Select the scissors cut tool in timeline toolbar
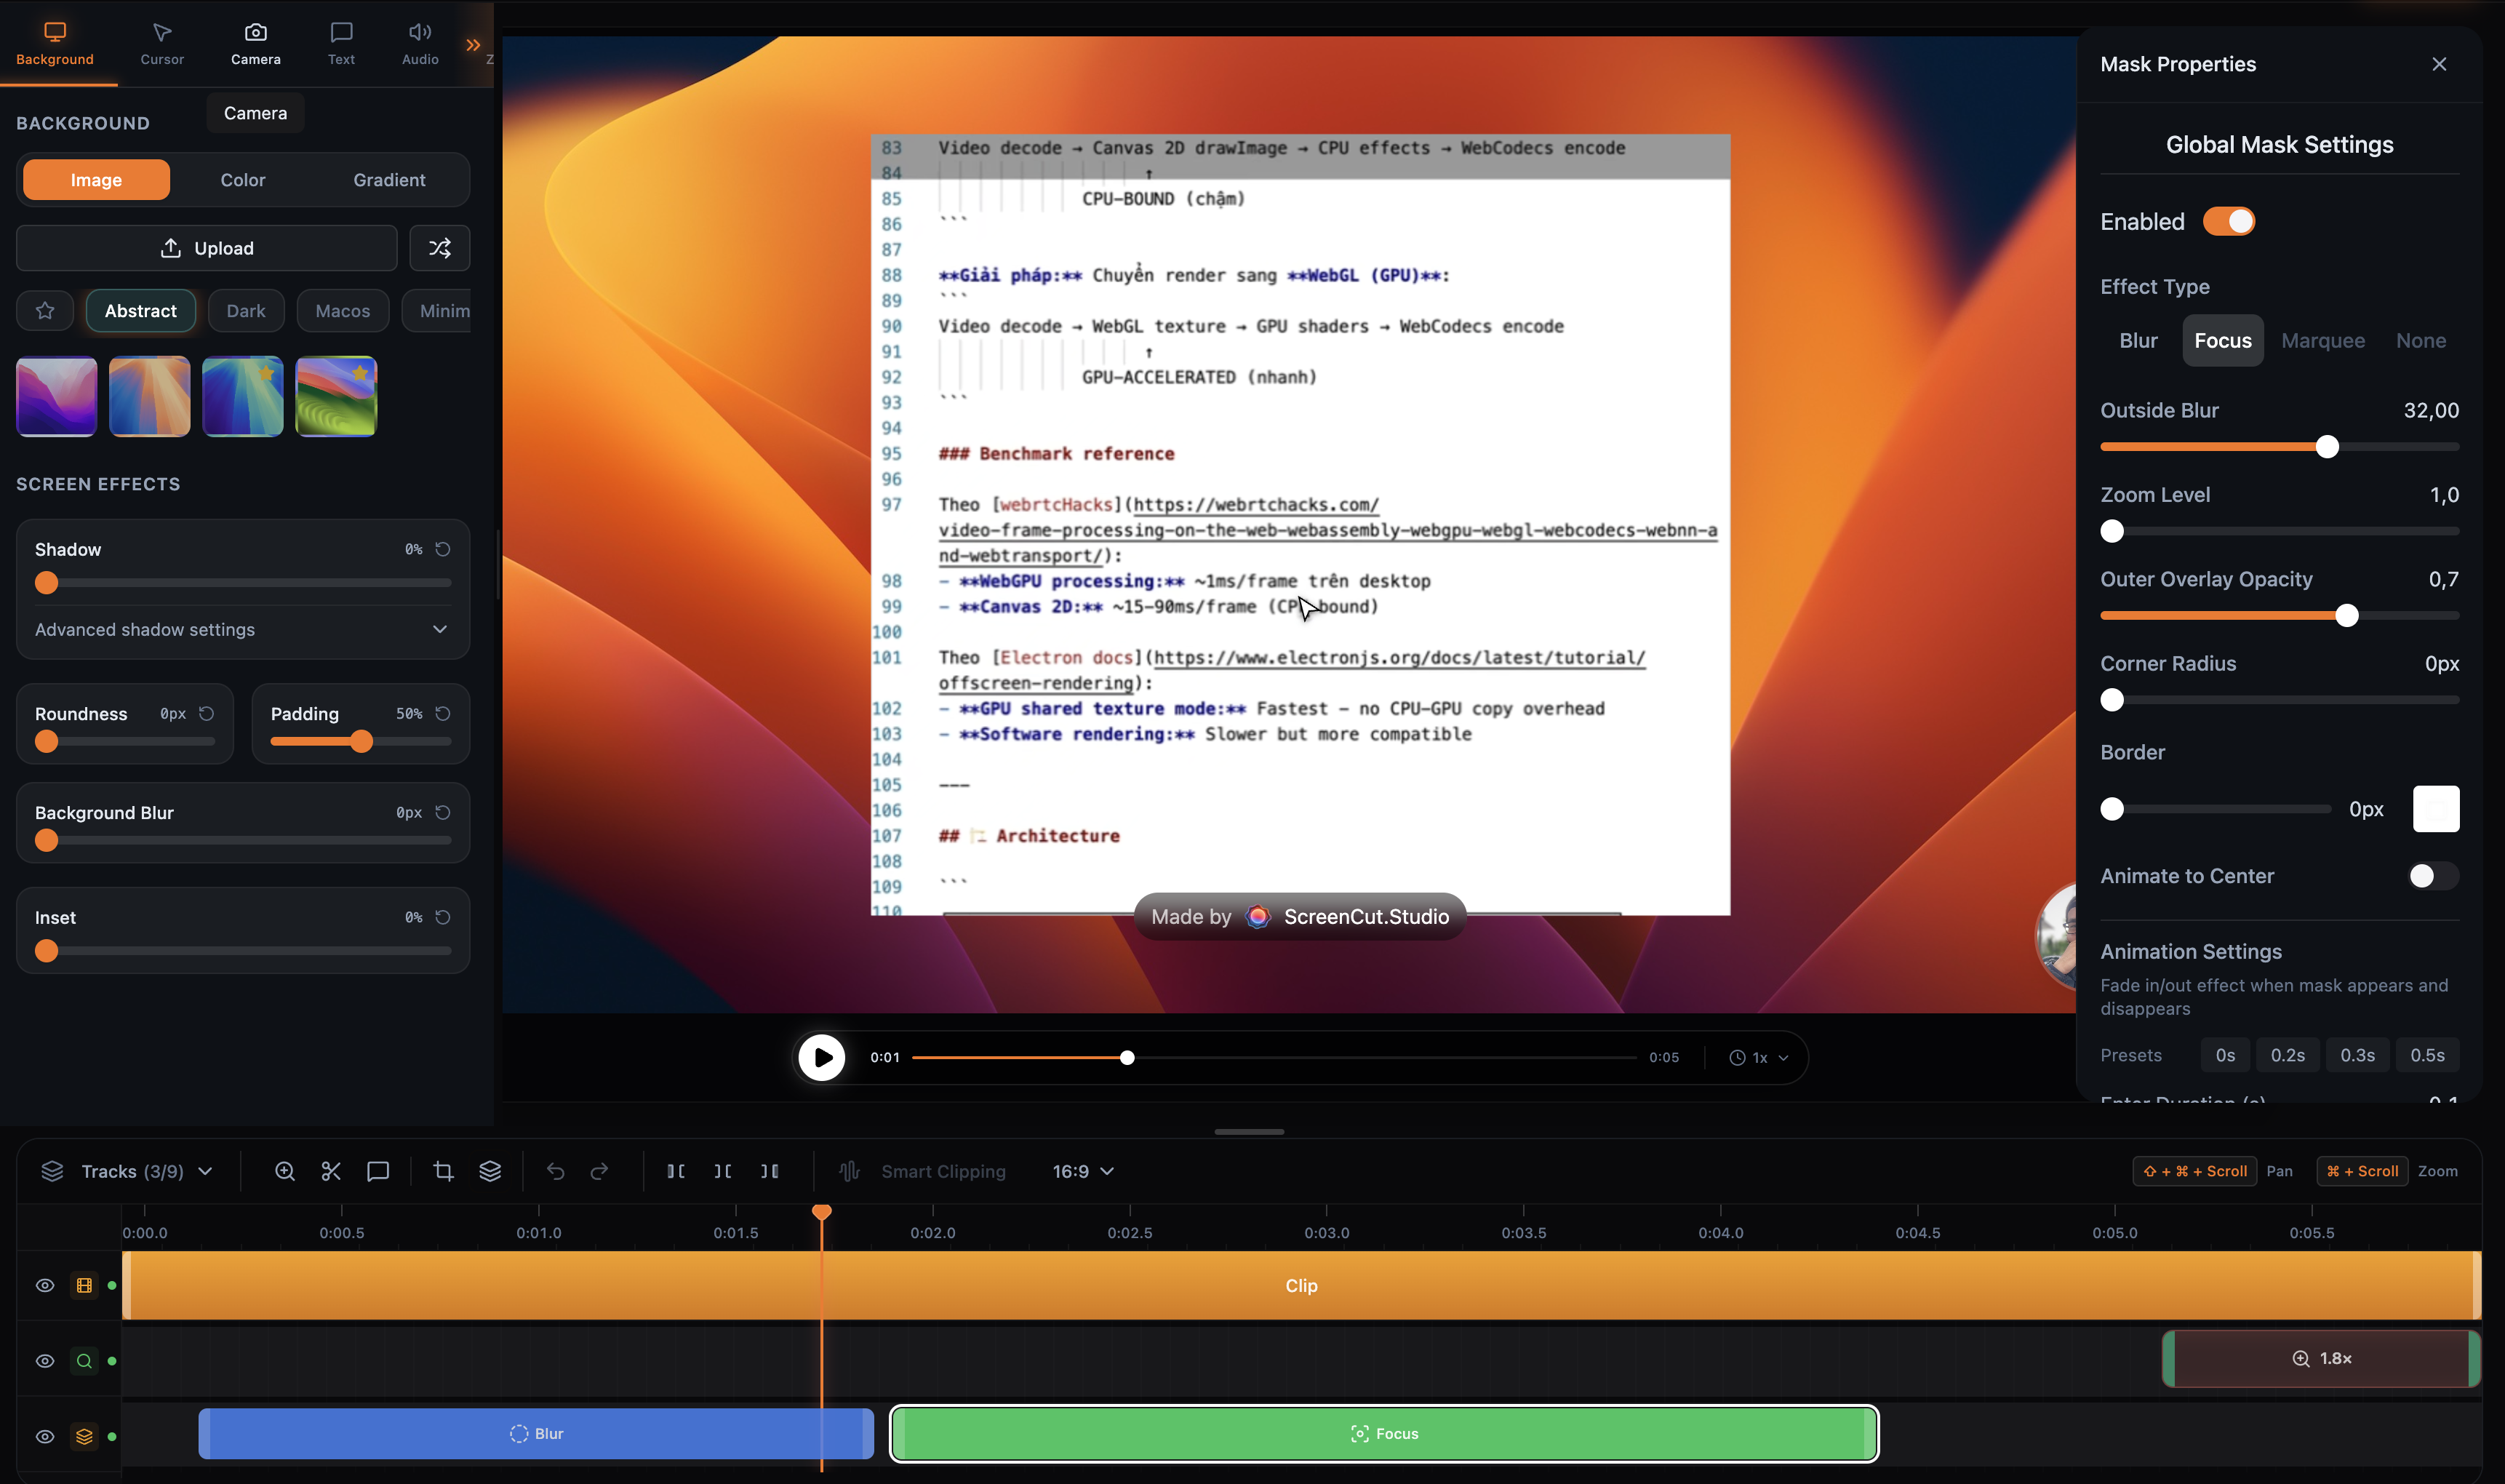 [331, 1171]
